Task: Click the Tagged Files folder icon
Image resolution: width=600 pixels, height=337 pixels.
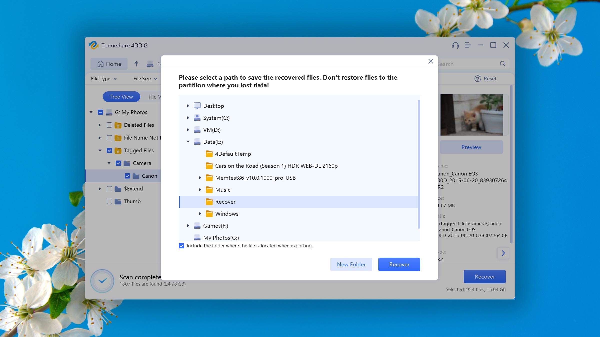Action: coord(118,151)
